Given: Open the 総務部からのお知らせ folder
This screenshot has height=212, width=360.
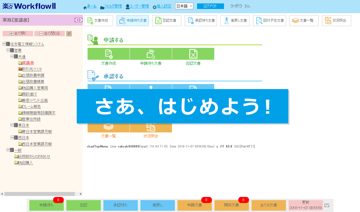Looking at the screenshot, I should pos(34,156).
